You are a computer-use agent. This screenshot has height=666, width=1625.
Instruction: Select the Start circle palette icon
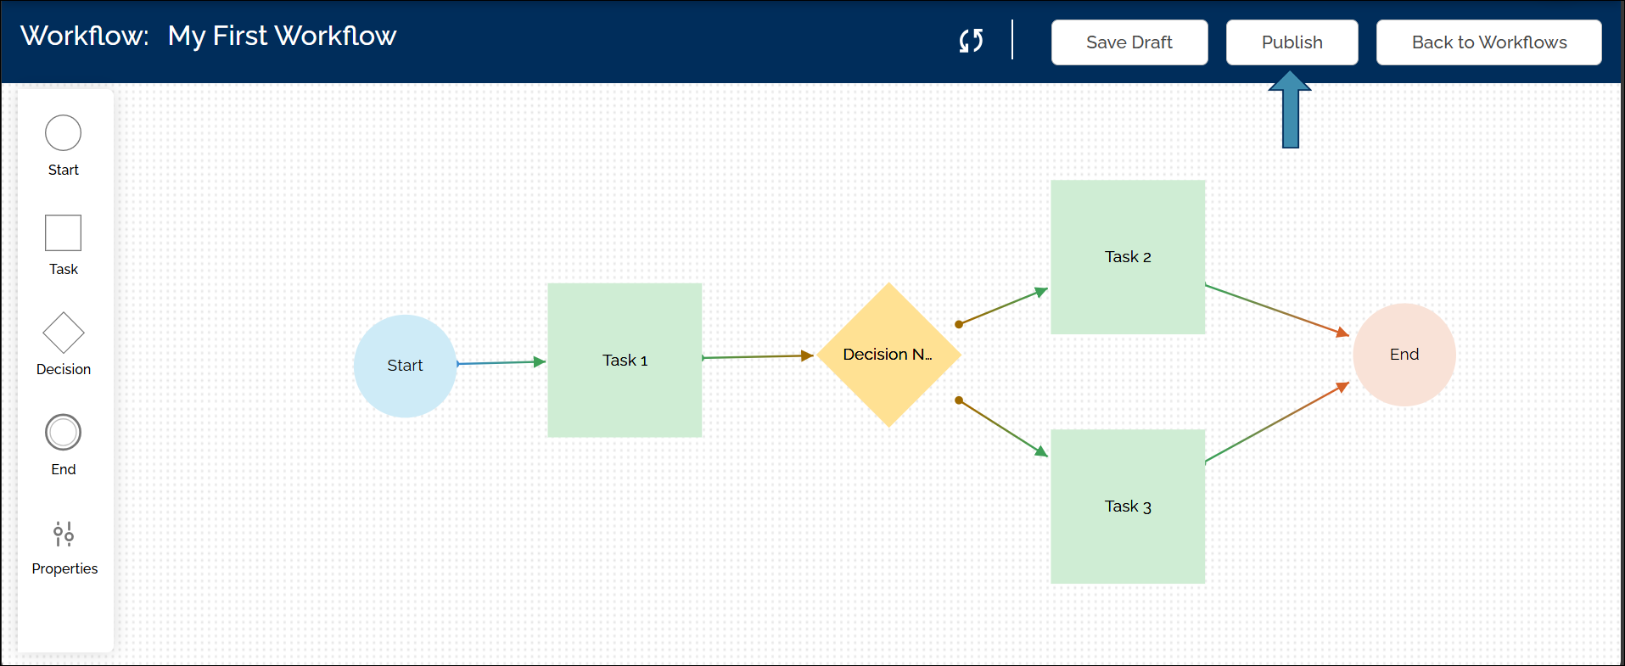pyautogui.click(x=63, y=133)
